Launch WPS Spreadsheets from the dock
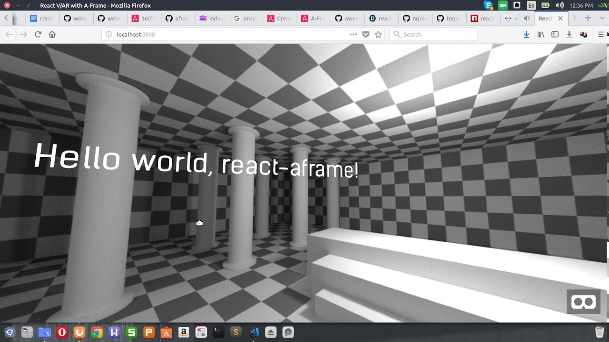 pyautogui.click(x=131, y=332)
